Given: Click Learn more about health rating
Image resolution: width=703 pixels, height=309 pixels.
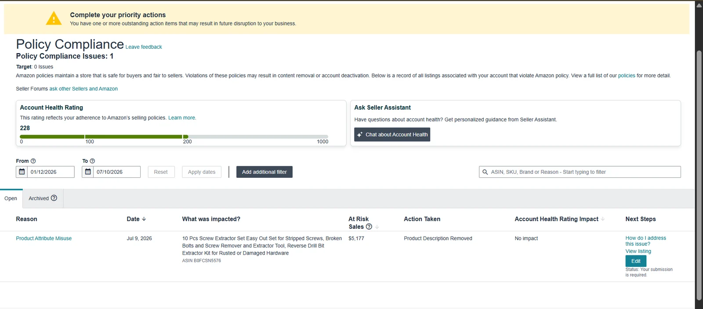Looking at the screenshot, I should [x=182, y=118].
